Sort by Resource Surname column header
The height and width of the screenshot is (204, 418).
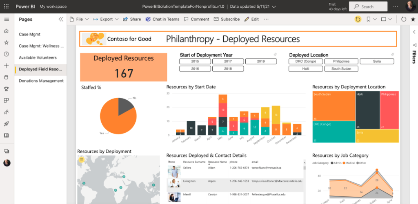tap(194, 162)
